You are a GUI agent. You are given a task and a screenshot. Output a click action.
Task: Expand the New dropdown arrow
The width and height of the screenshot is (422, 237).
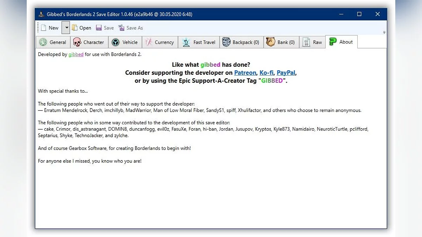(65, 28)
